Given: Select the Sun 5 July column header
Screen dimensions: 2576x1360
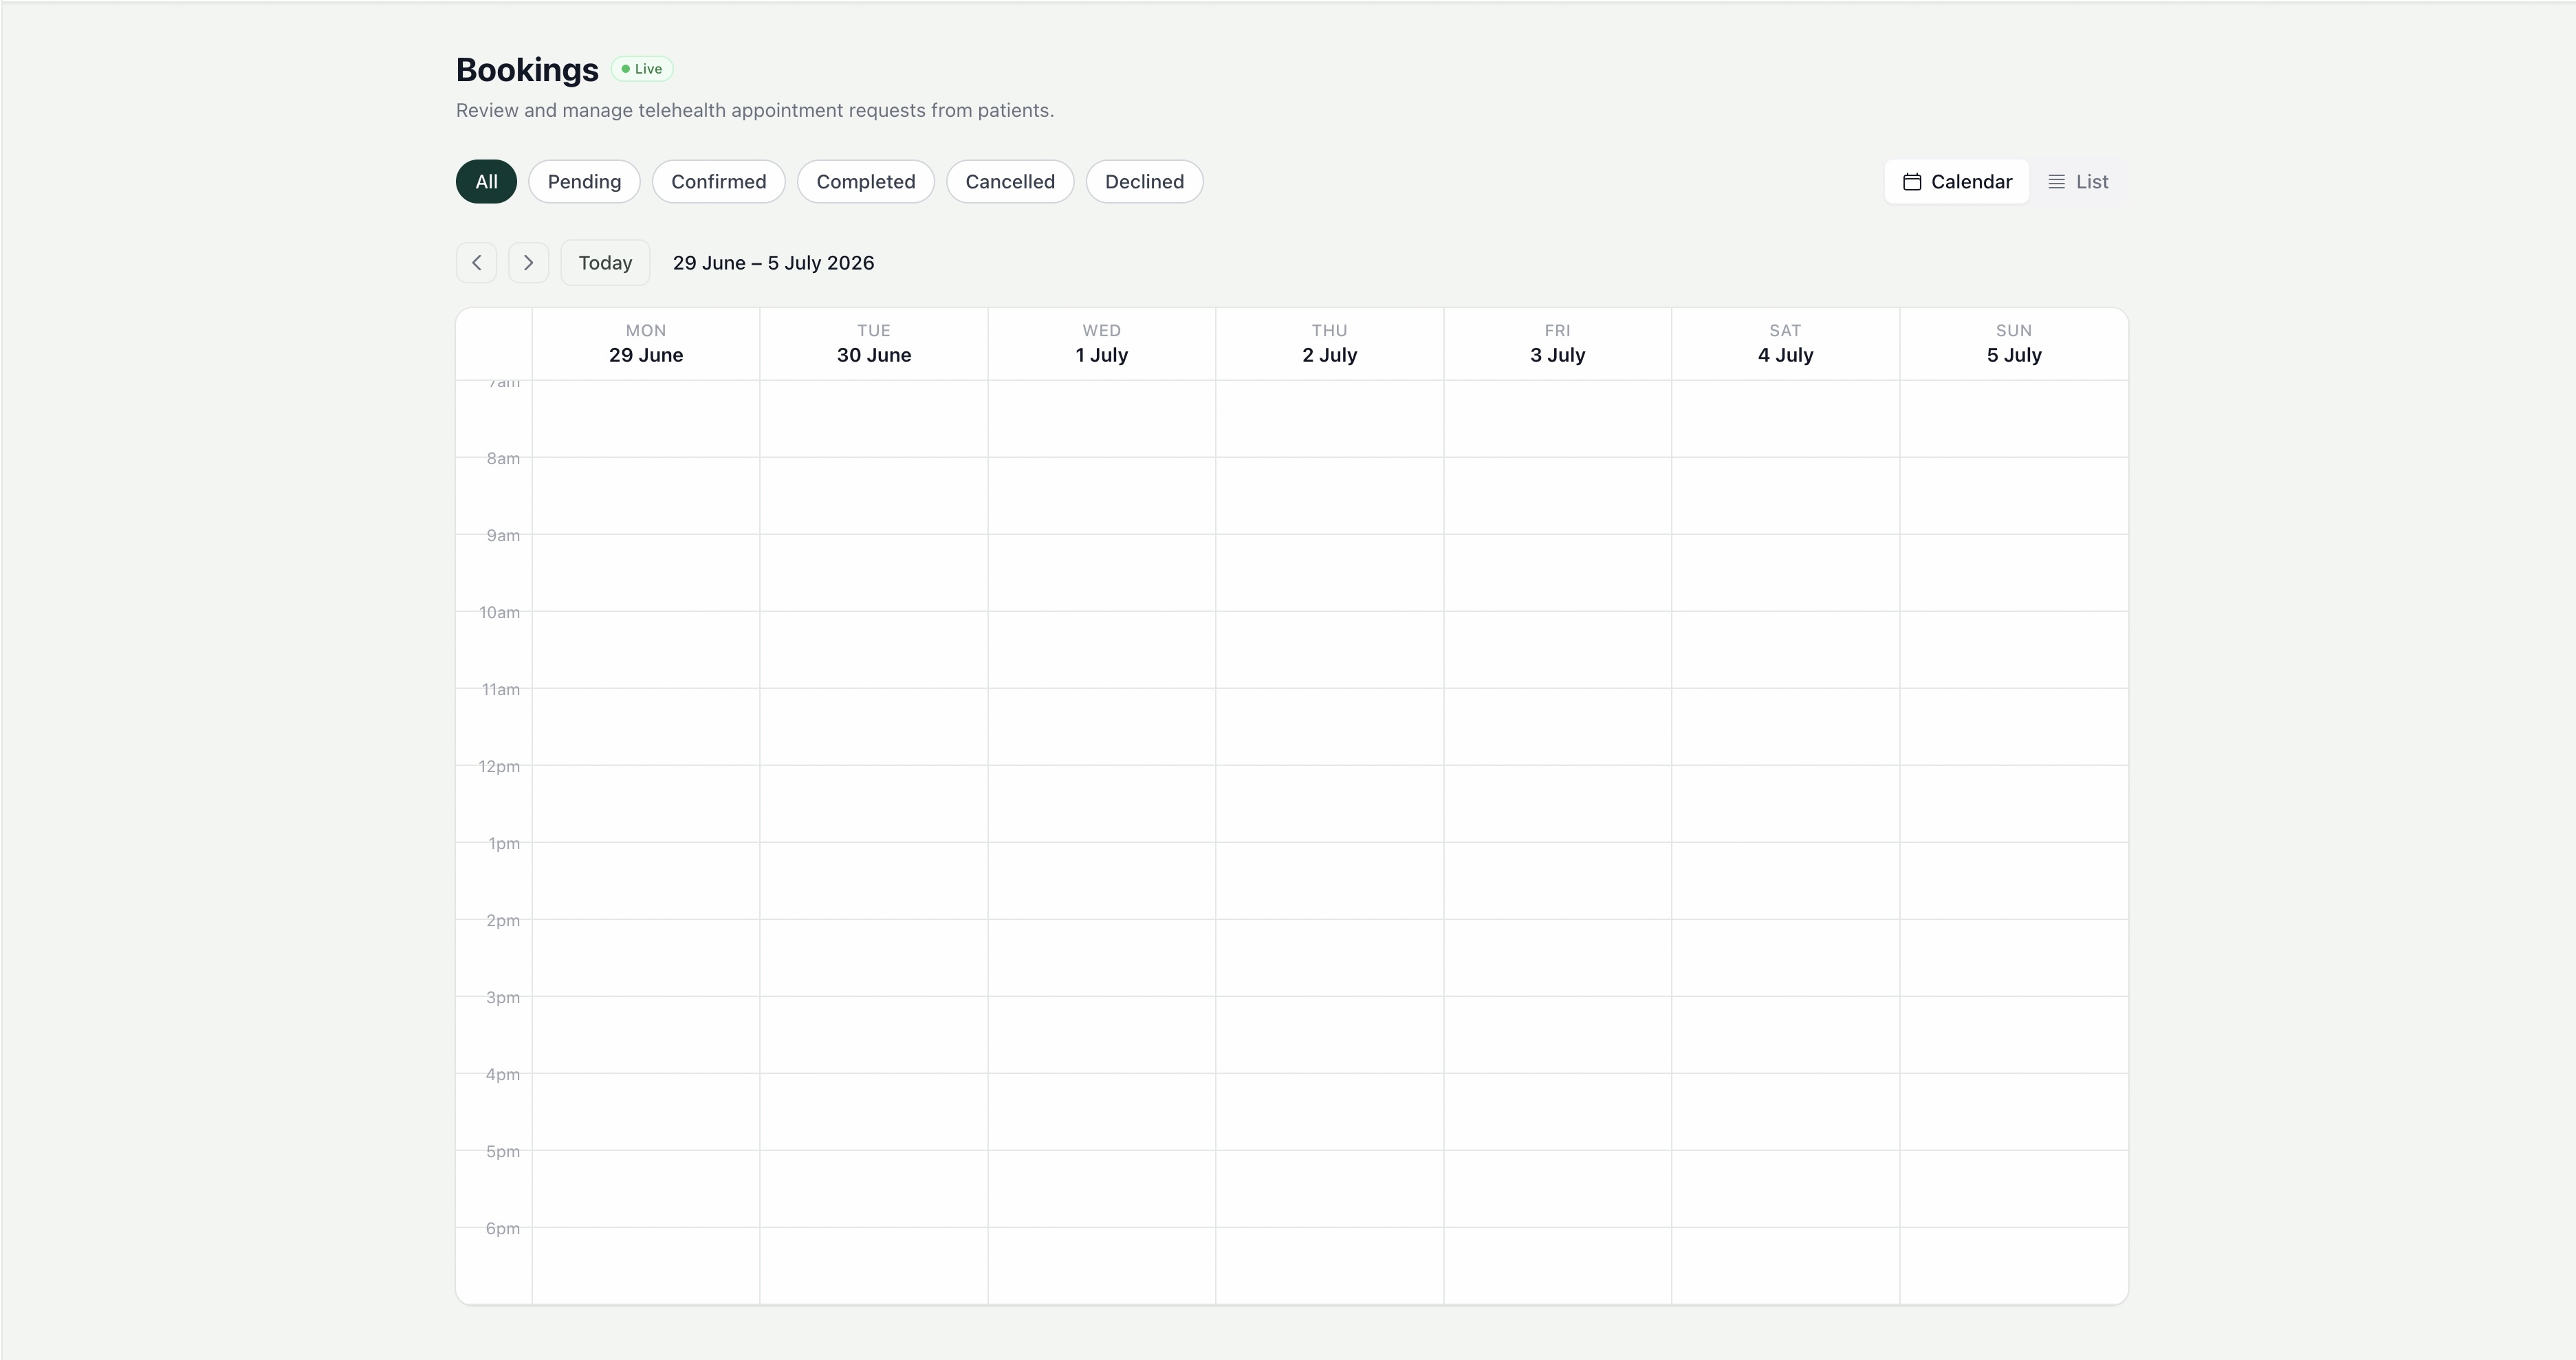Looking at the screenshot, I should 2014,344.
